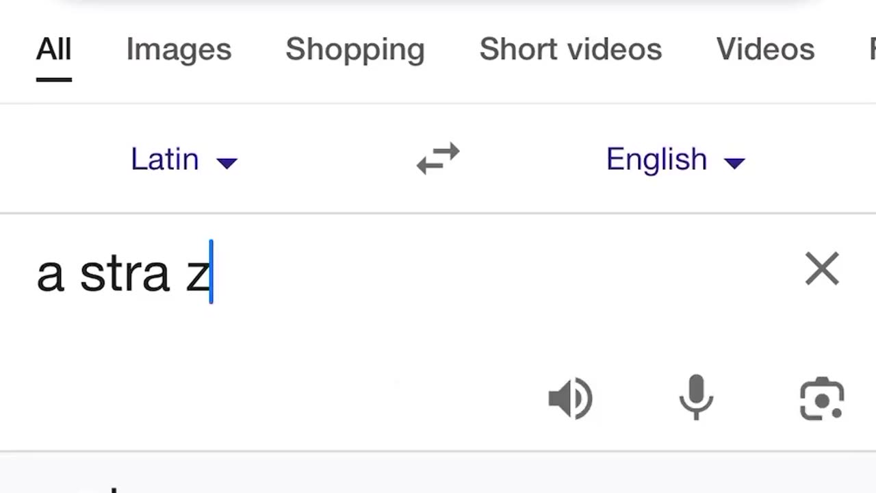Open the Shopping tab
This screenshot has height=493, width=876.
coord(355,49)
